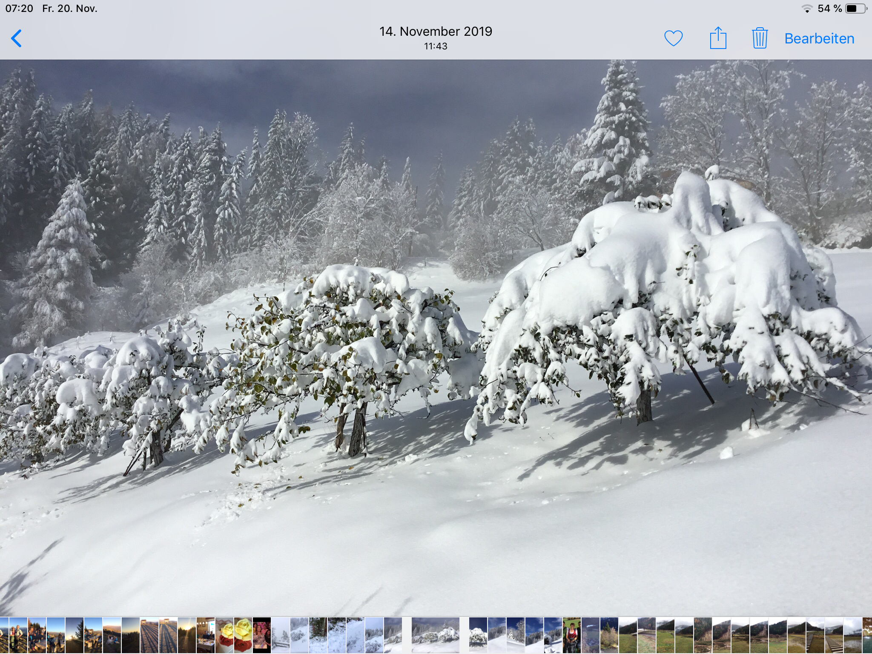Open the eroded hillside landslide thumbnail
Viewport: 872px width, 654px height.
click(x=703, y=635)
